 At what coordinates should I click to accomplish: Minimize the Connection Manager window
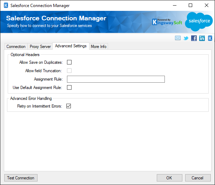pyautogui.click(x=175, y=6)
